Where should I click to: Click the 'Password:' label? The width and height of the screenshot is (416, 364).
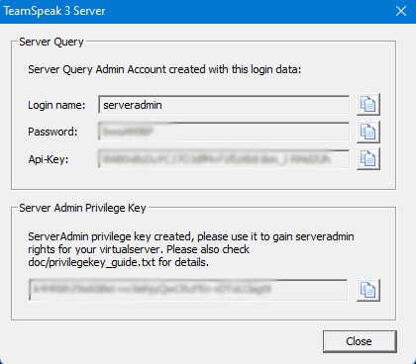[x=52, y=132]
